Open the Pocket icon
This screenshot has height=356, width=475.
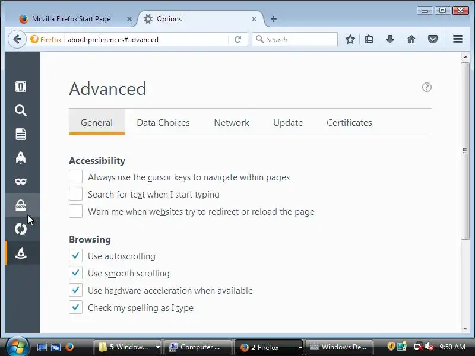[433, 39]
